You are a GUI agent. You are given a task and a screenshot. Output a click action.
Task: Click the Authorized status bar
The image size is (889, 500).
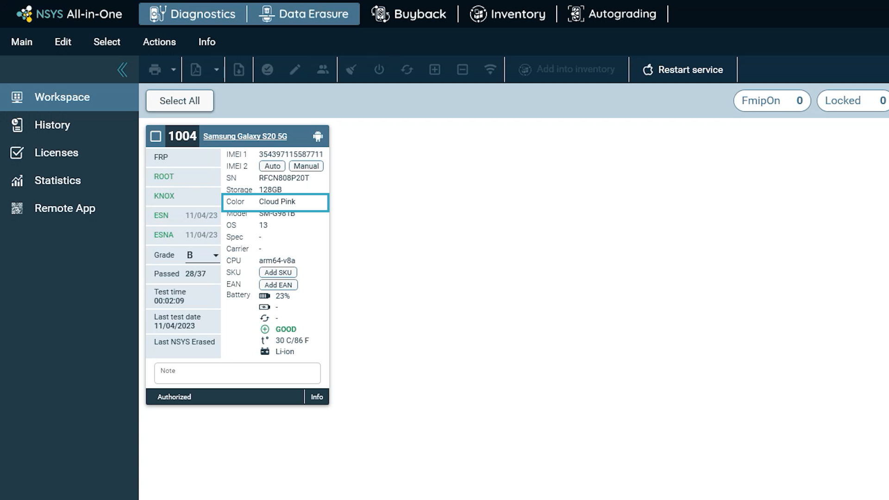(225, 397)
